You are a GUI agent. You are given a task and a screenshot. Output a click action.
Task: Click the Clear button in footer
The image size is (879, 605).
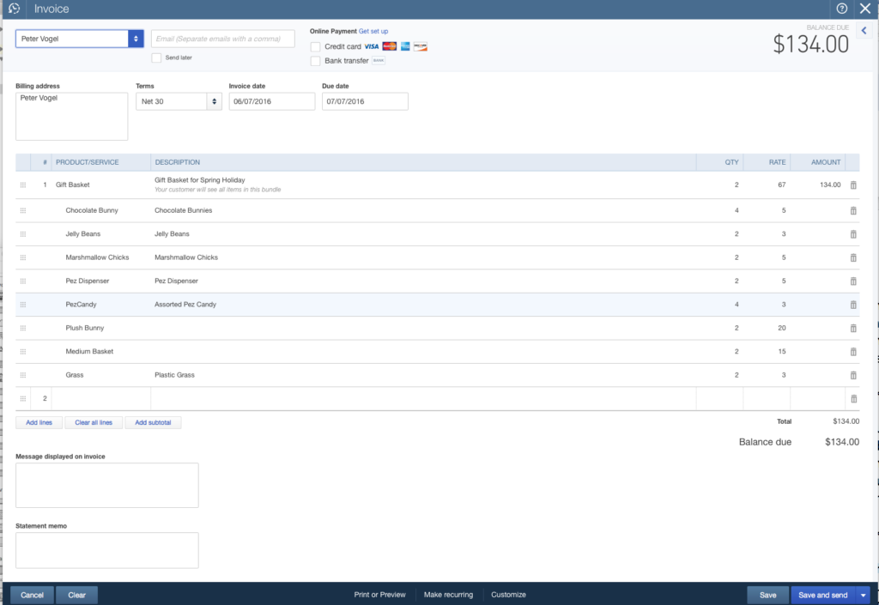76,595
